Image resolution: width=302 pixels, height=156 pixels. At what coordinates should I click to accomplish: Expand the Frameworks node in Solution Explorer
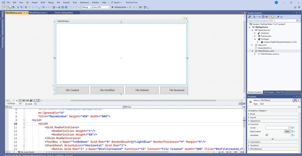pos(255,36)
